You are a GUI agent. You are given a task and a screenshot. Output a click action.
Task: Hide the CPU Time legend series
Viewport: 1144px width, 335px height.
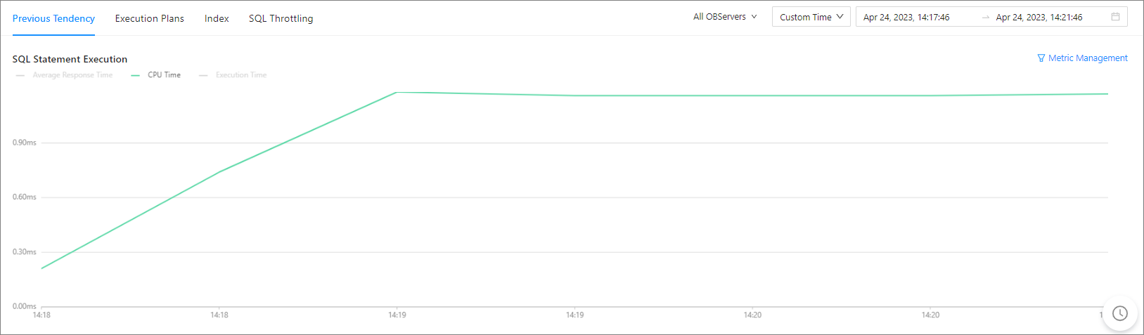coord(164,75)
